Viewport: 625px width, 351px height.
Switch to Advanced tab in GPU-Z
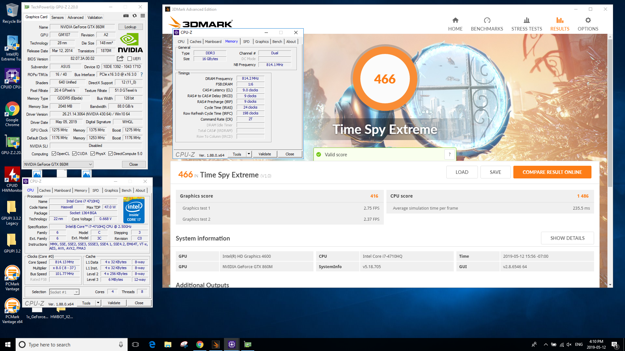click(x=76, y=18)
